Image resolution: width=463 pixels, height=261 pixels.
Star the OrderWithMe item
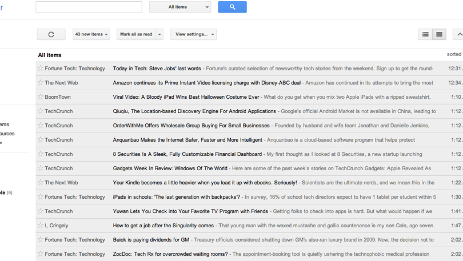(41, 125)
